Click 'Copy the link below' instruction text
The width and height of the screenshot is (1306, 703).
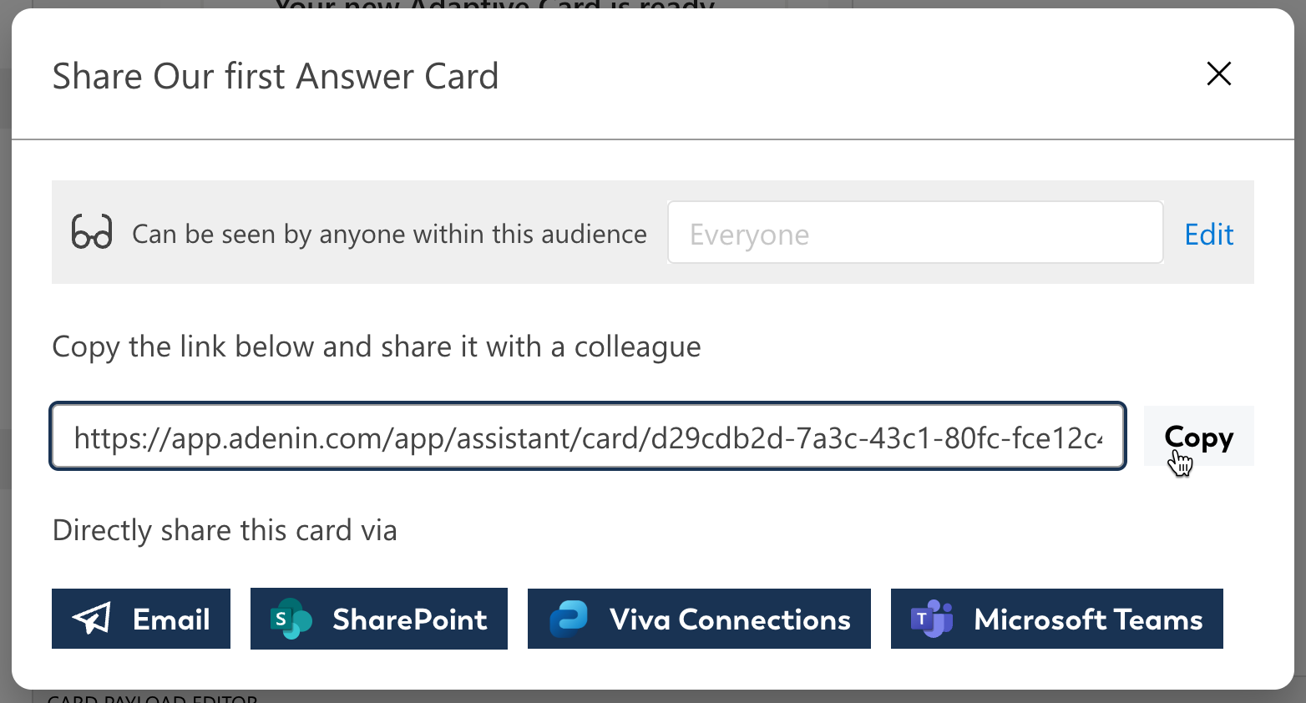[377, 346]
